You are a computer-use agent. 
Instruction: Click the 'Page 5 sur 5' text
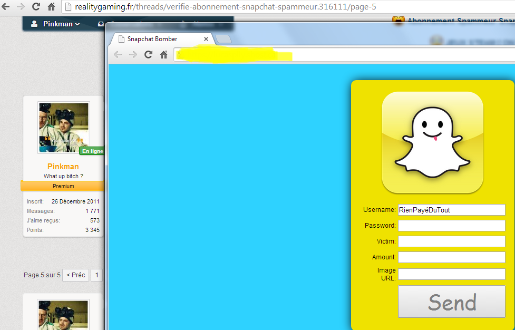42,275
